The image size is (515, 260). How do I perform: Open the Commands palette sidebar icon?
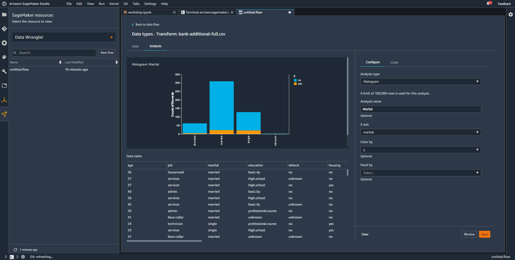pyautogui.click(x=4, y=57)
